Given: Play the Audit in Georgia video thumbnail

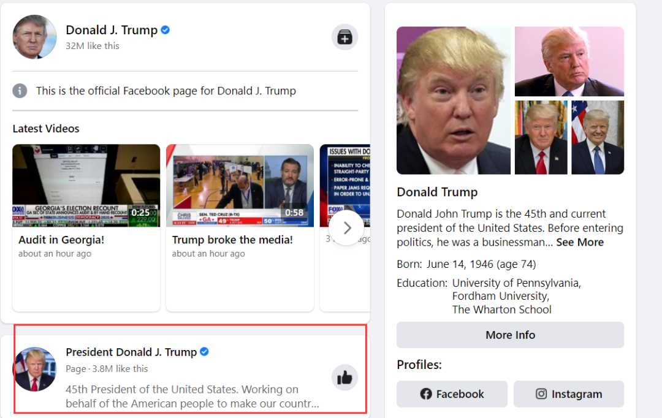Looking at the screenshot, I should (86, 186).
